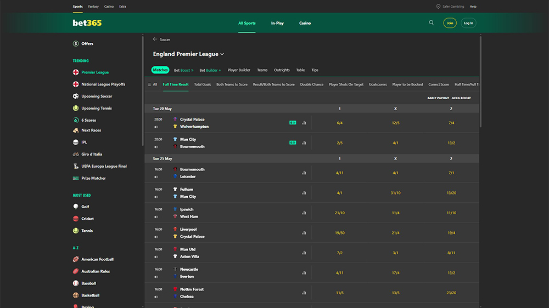Bet on Crystal Palace win at 6/4
This screenshot has width=549, height=308.
coord(339,123)
